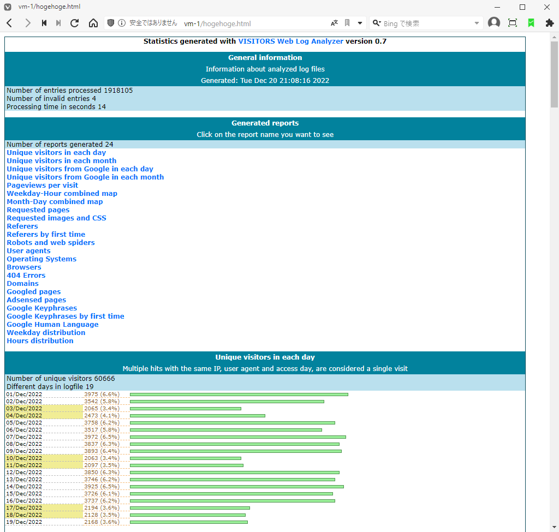
Task: Click the capture page icon
Action: pyautogui.click(x=512, y=23)
